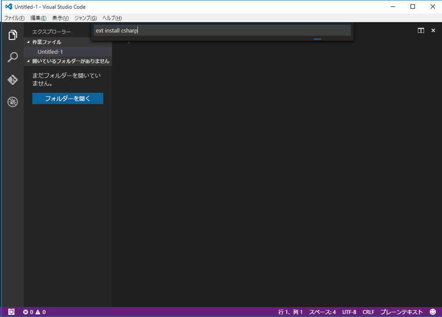Open the 表示(V) menu
This screenshot has height=317, width=442.
(x=61, y=18)
